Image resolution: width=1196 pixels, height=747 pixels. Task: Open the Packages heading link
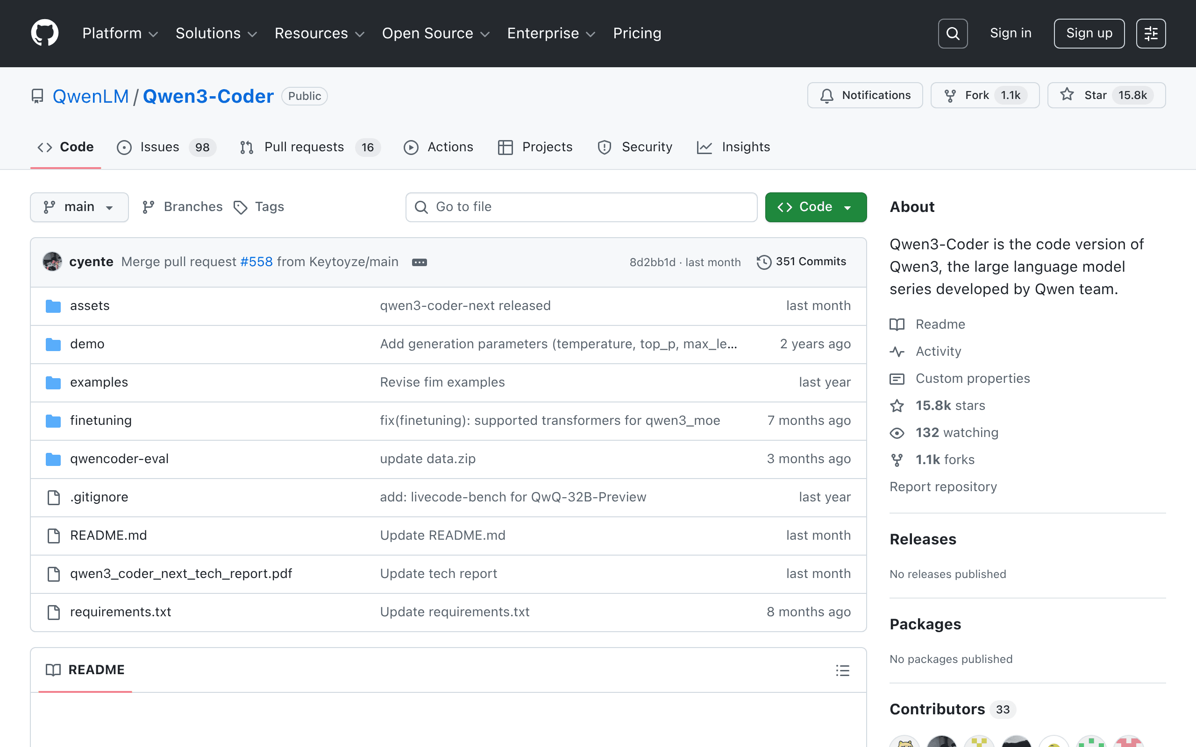tap(925, 625)
